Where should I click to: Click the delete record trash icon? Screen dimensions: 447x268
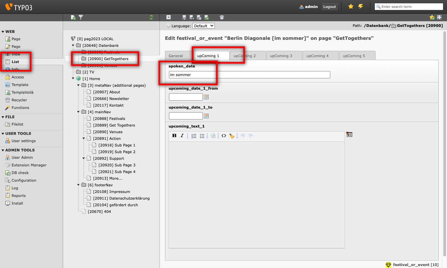point(222,17)
